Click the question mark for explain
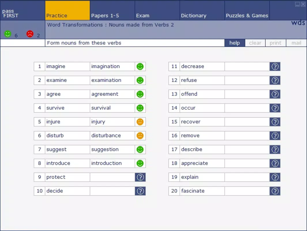 click(x=275, y=177)
